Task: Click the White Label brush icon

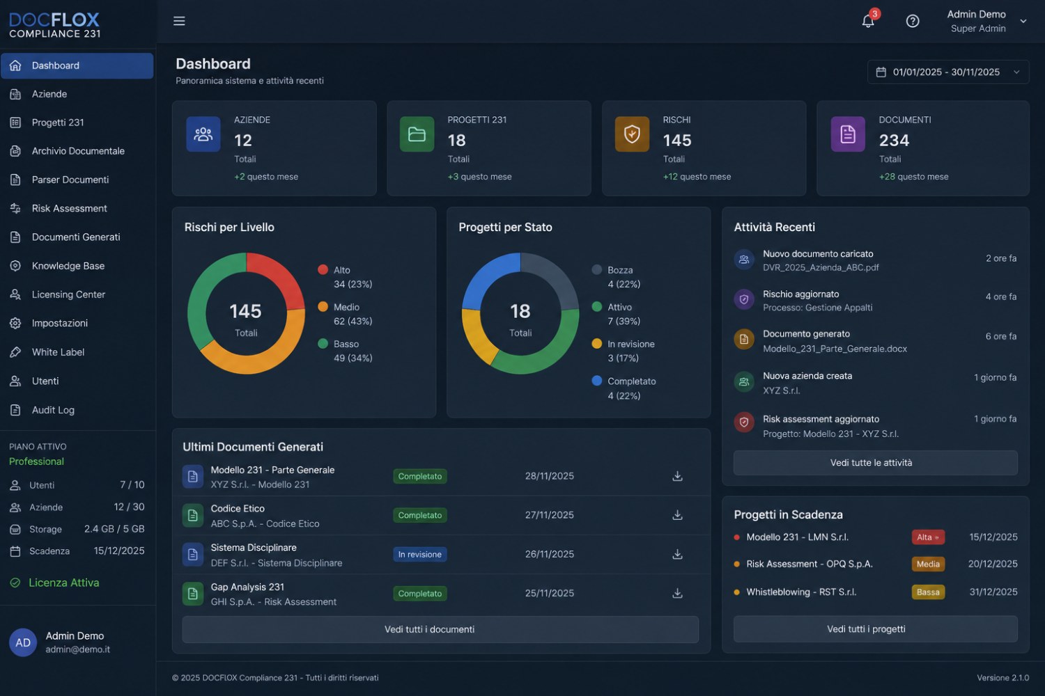Action: click(x=15, y=352)
